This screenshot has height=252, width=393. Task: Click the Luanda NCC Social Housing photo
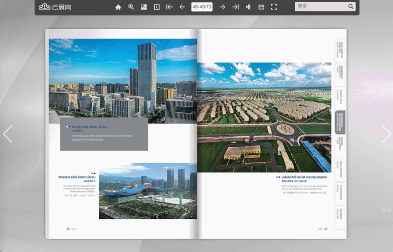264,117
